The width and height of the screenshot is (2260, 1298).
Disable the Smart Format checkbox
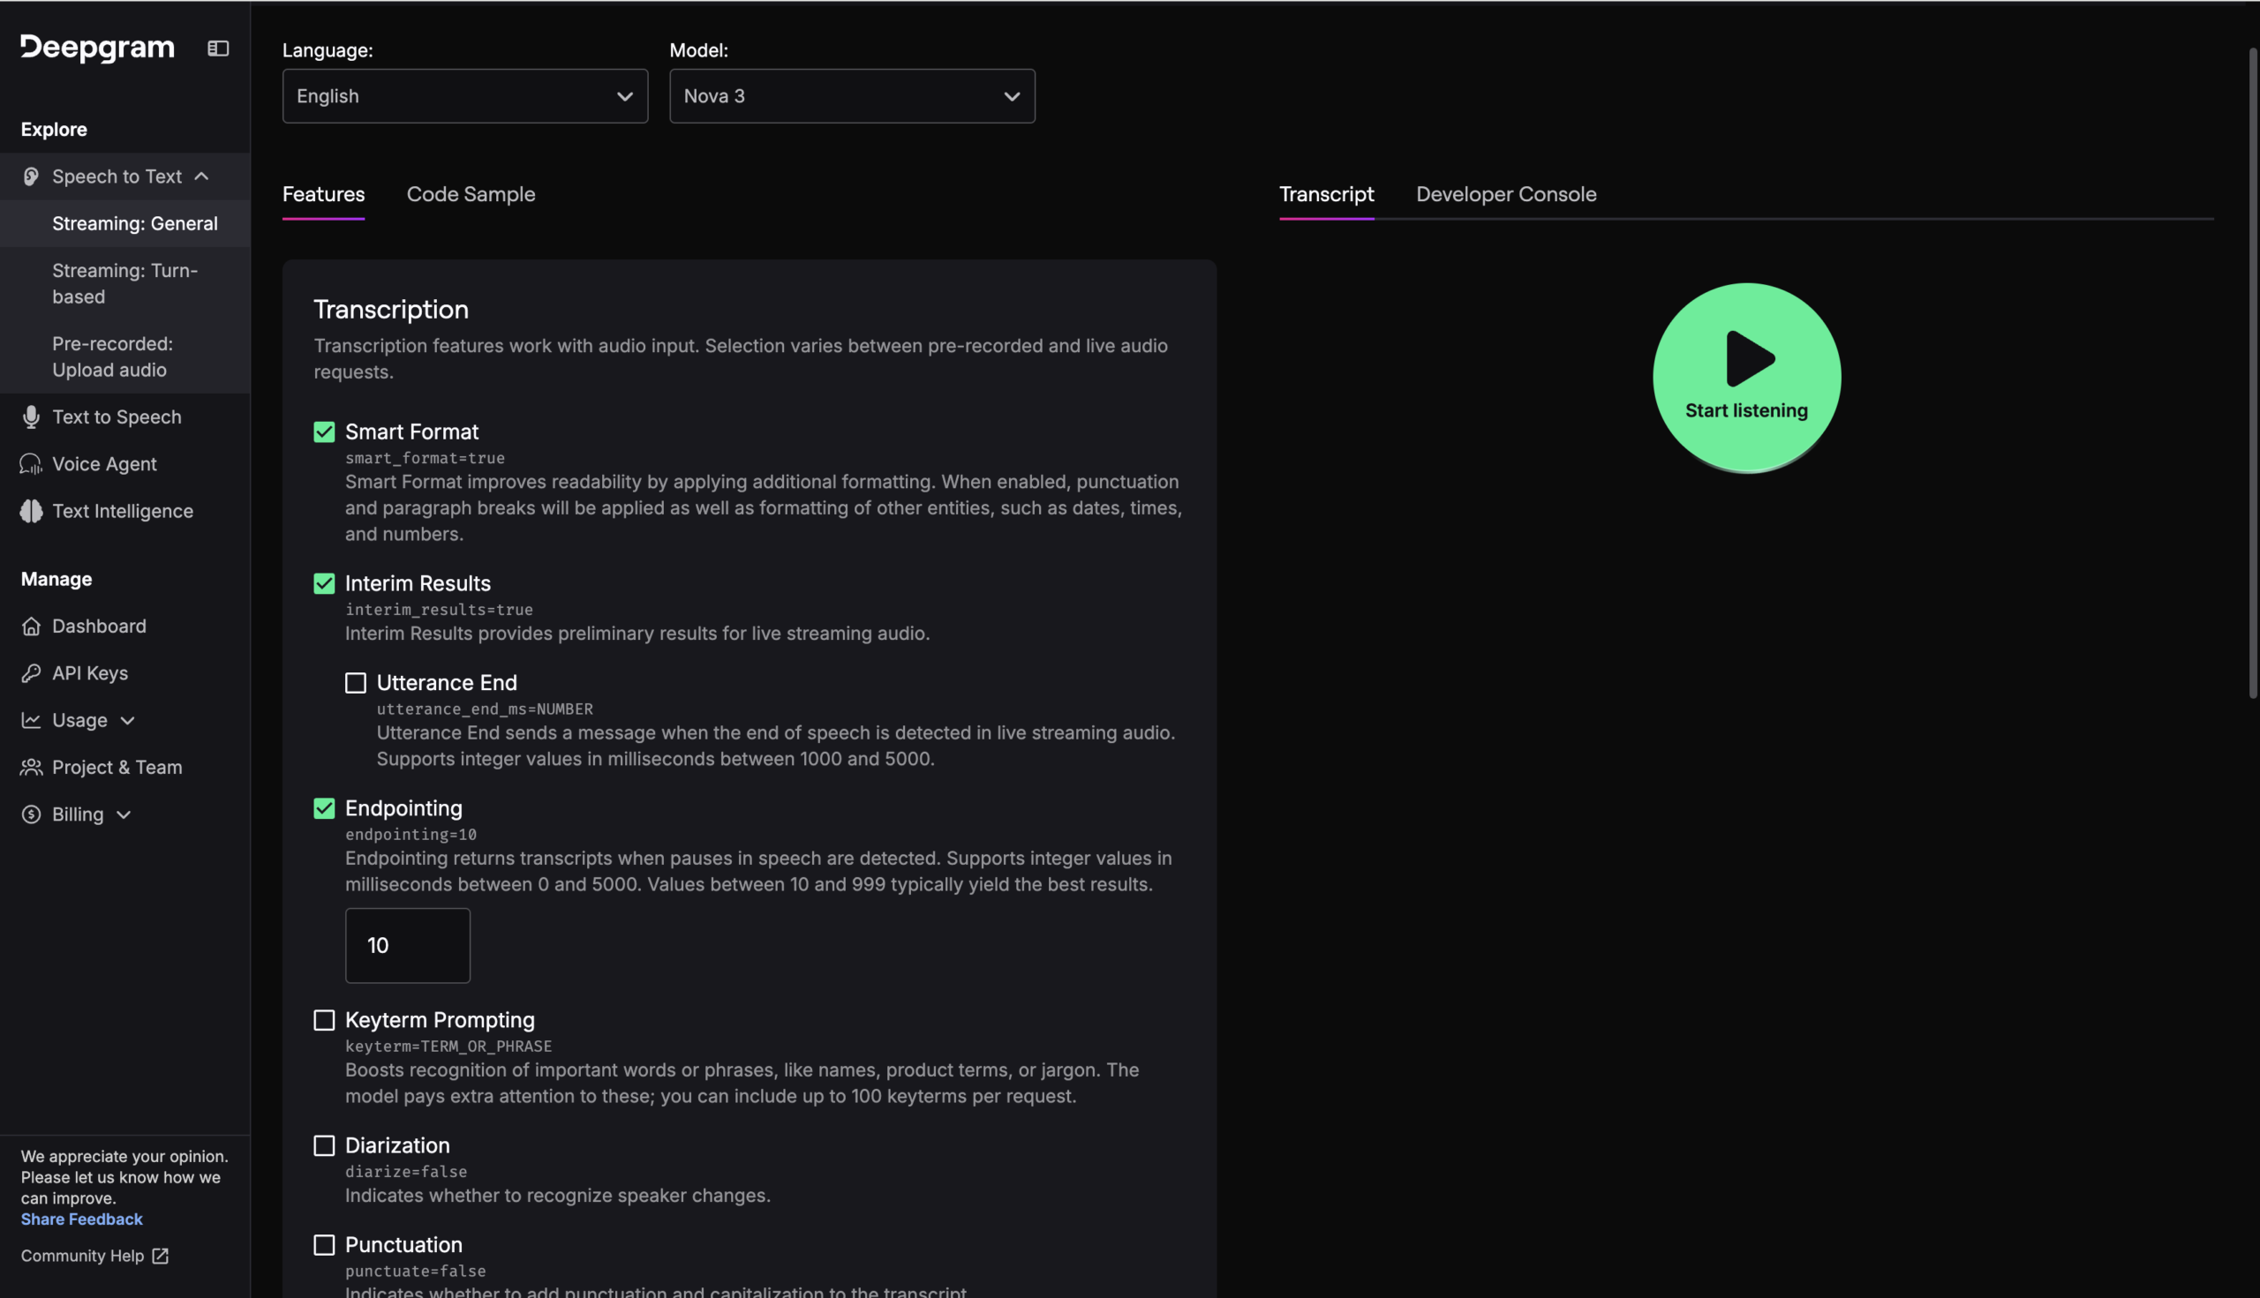(x=324, y=432)
